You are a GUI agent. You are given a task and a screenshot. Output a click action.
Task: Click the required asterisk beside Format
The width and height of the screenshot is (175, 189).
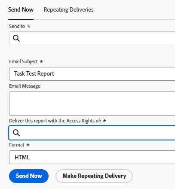coord(28,145)
